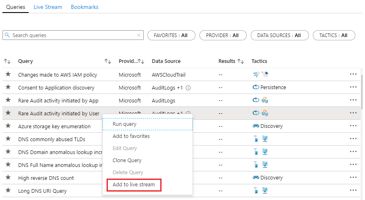Open the more options ellipsis for Azure storage key enumeration

pos(353,126)
